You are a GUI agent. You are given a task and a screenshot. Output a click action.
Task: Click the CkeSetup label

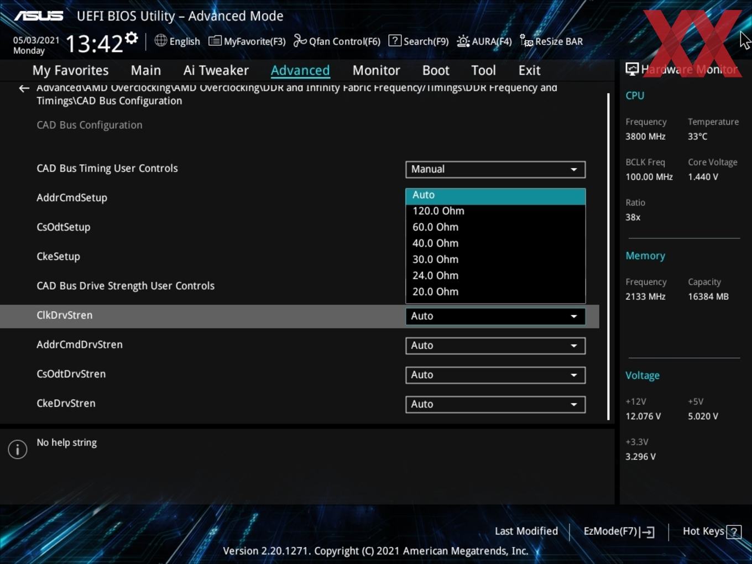pyautogui.click(x=58, y=257)
